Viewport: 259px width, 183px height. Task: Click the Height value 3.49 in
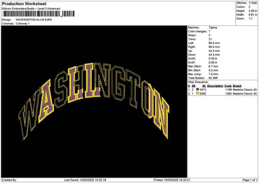[x=253, y=11]
